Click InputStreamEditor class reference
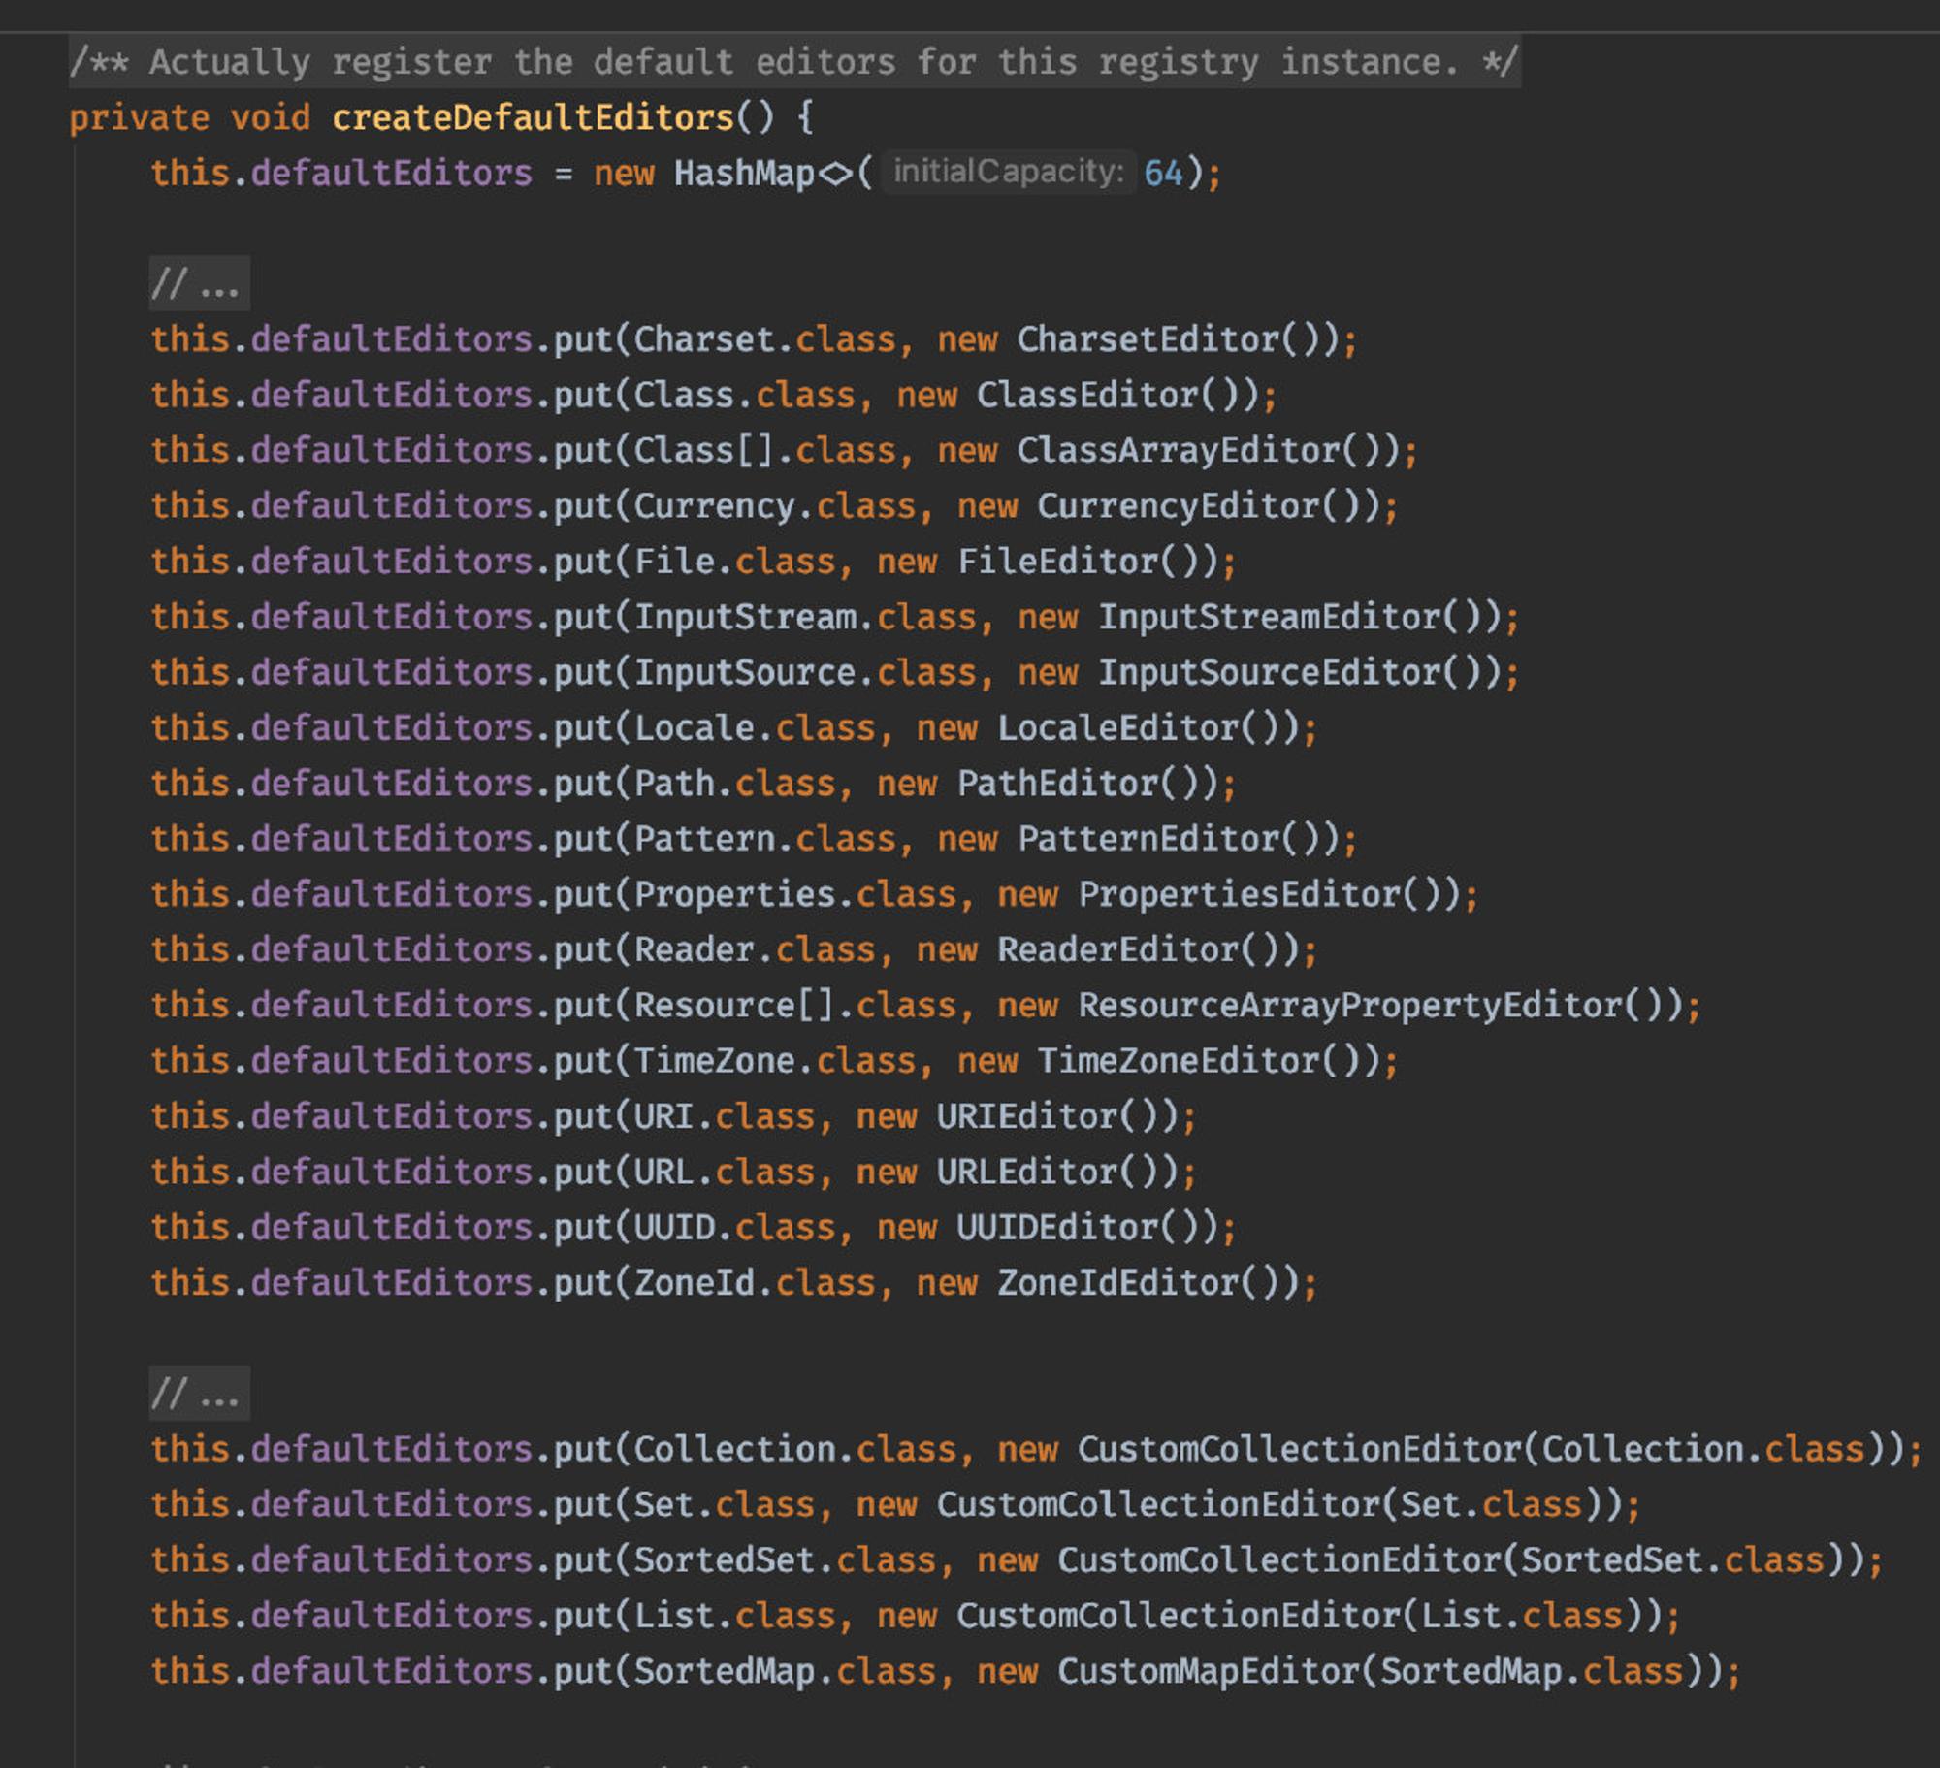This screenshot has width=1940, height=1768. point(1270,617)
